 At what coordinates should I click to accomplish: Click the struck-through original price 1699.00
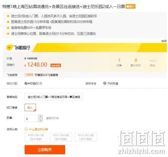(32, 58)
